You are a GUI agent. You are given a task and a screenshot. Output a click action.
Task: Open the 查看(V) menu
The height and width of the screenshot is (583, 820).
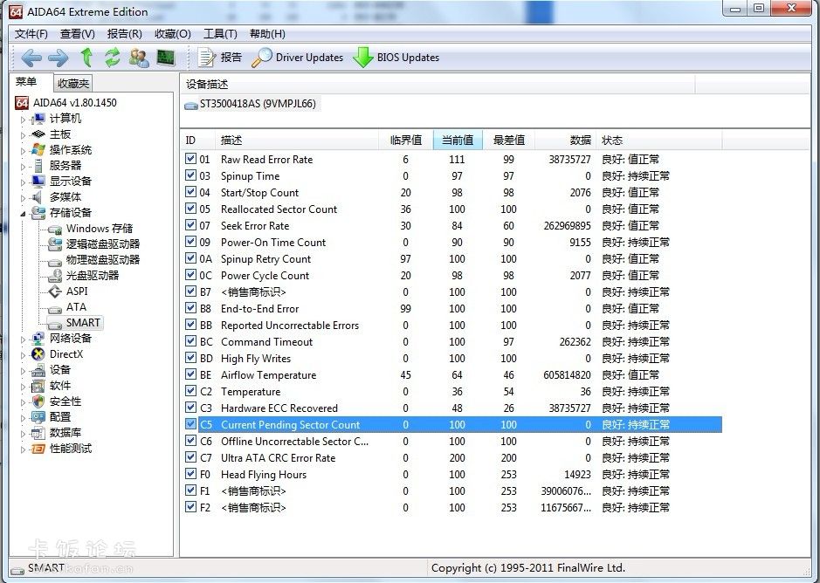click(x=78, y=34)
